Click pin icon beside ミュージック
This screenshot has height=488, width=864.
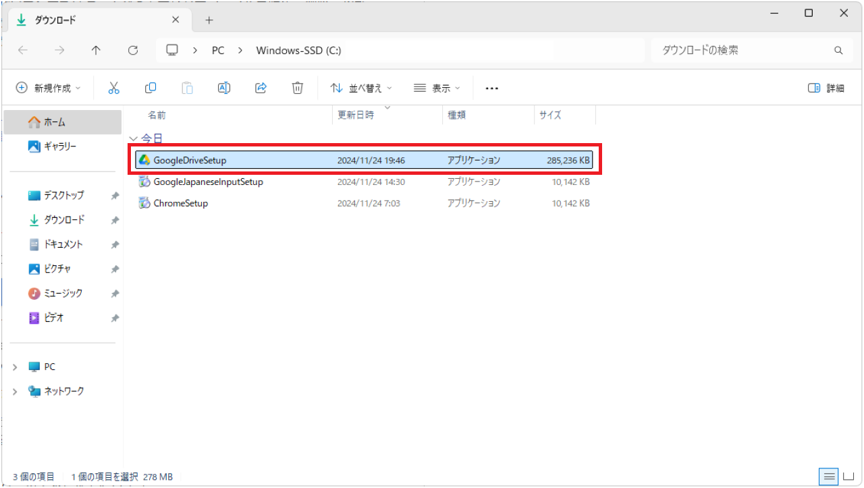pyautogui.click(x=115, y=294)
